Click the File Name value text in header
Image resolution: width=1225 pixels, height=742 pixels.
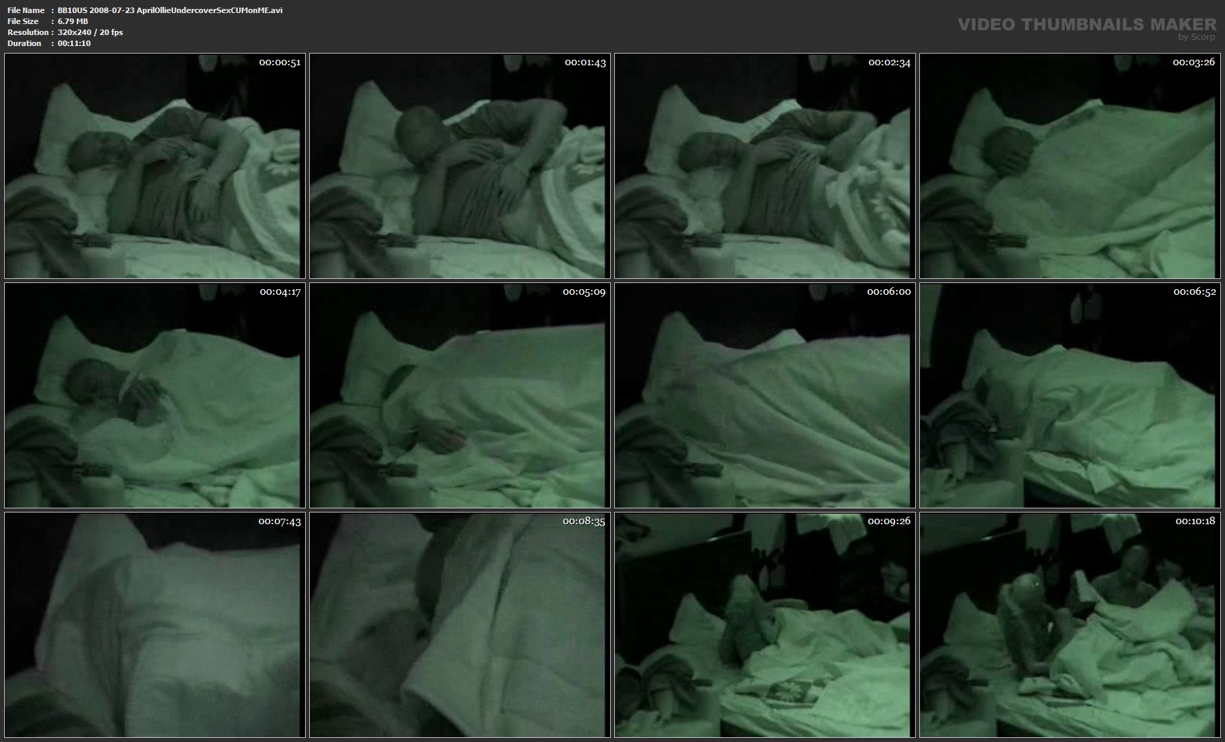point(170,10)
